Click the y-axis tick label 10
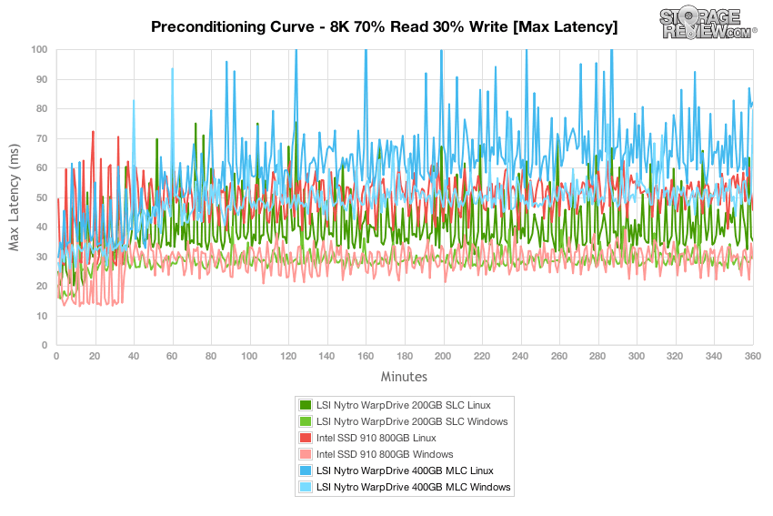This screenshot has height=516, width=773. 42,316
